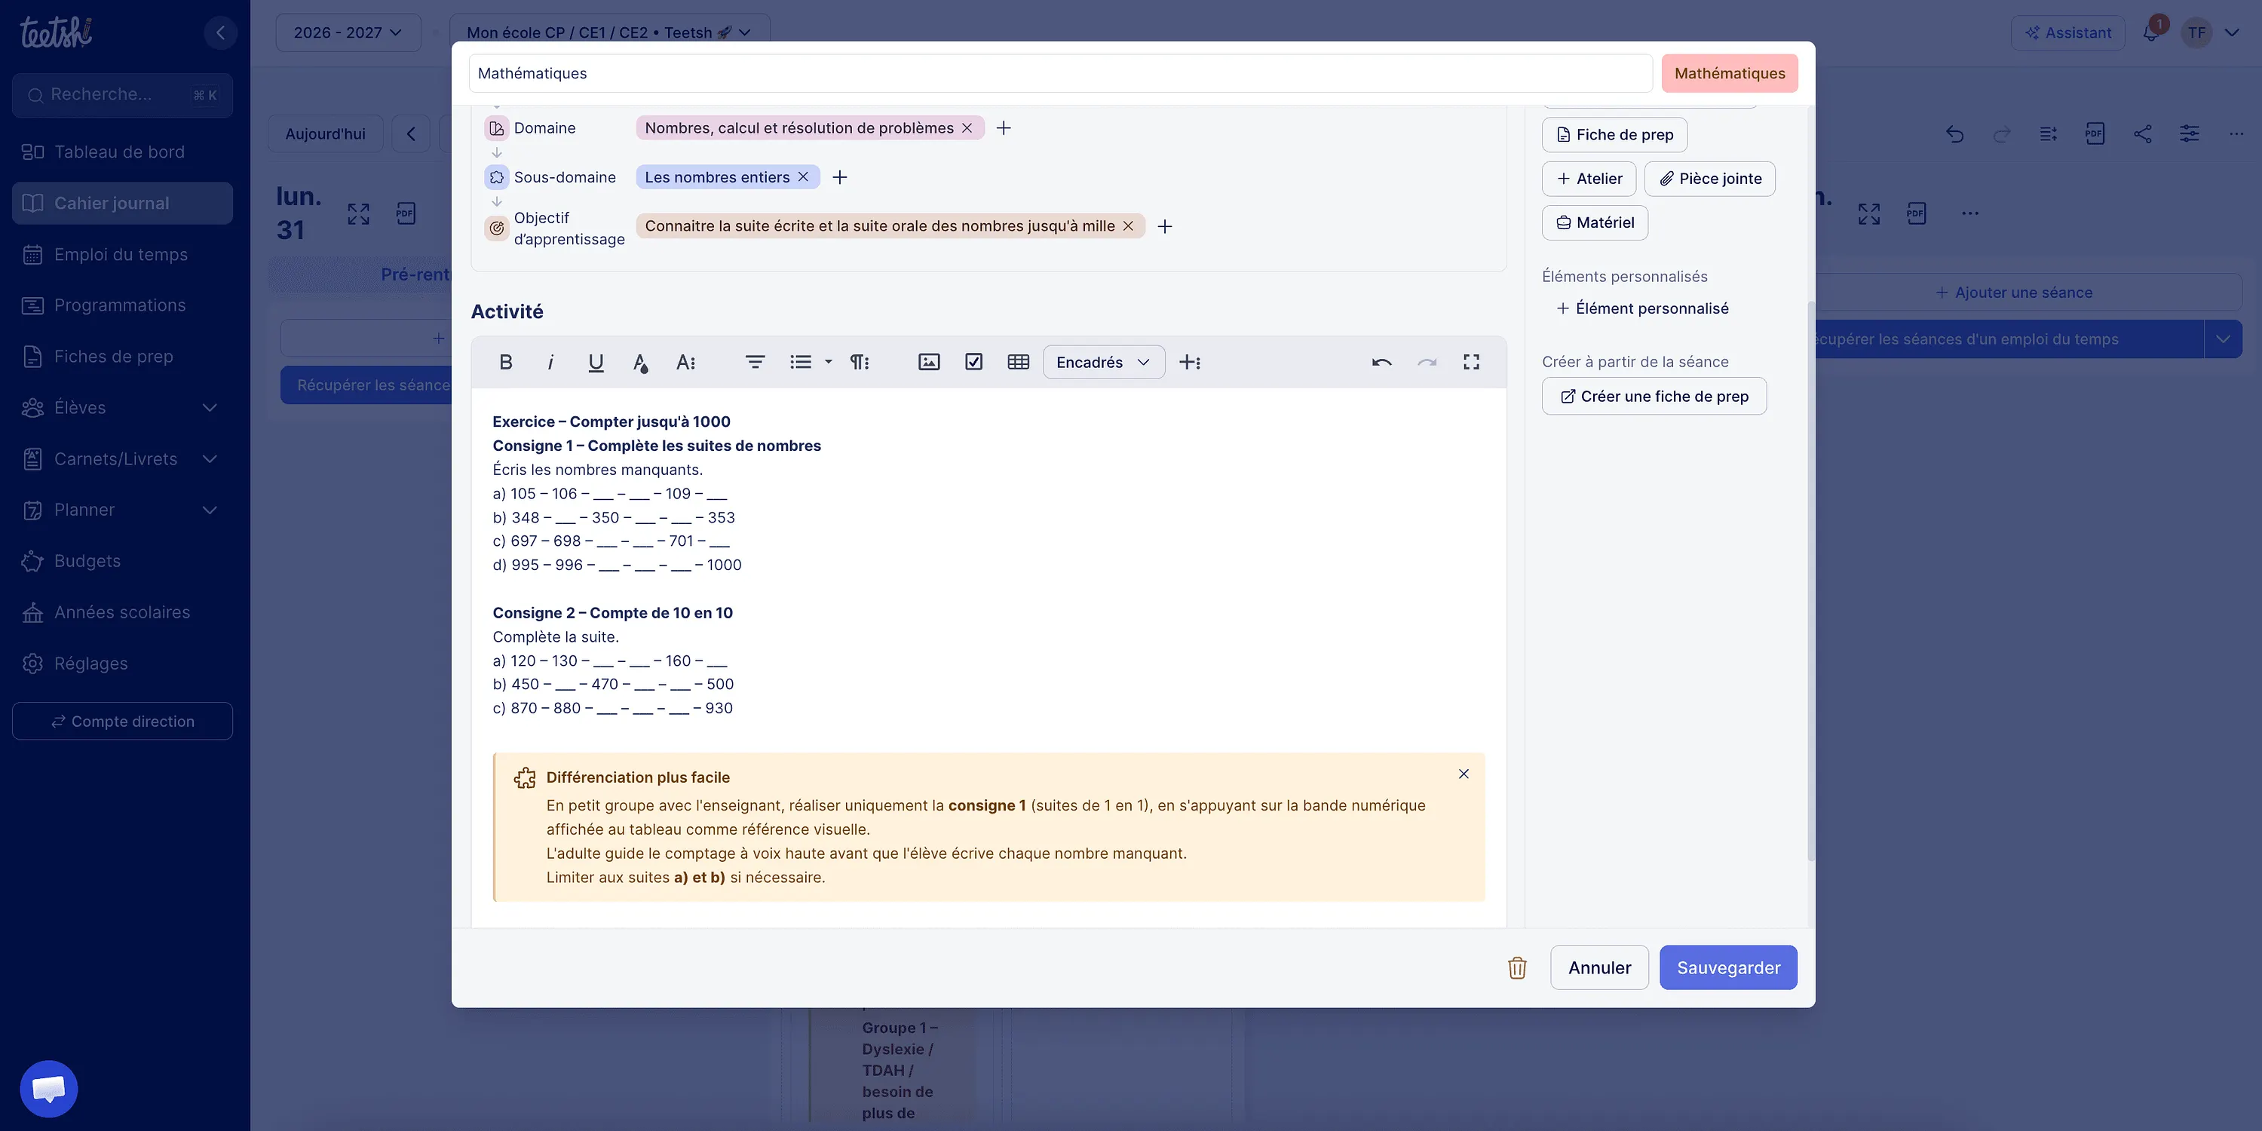Insert an image into the activity
This screenshot has height=1131, width=2262.
[x=929, y=362]
